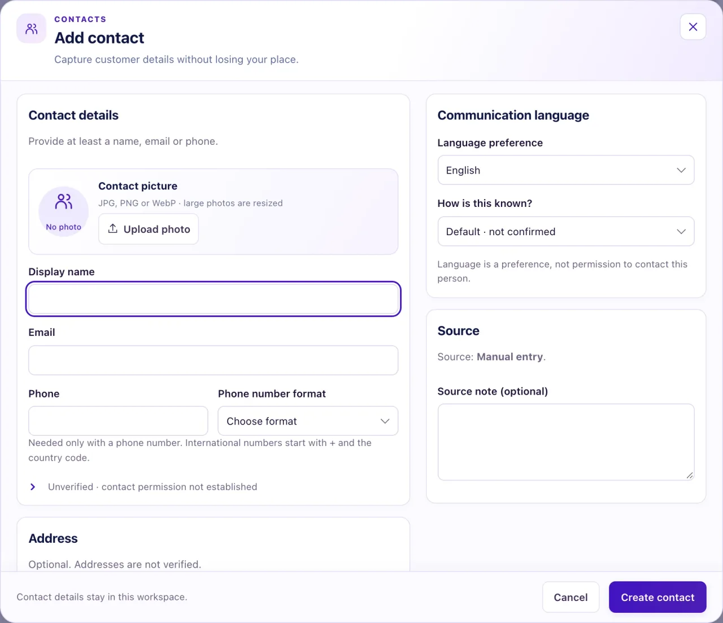Close the Add contact dialog
The height and width of the screenshot is (623, 723).
pyautogui.click(x=693, y=27)
